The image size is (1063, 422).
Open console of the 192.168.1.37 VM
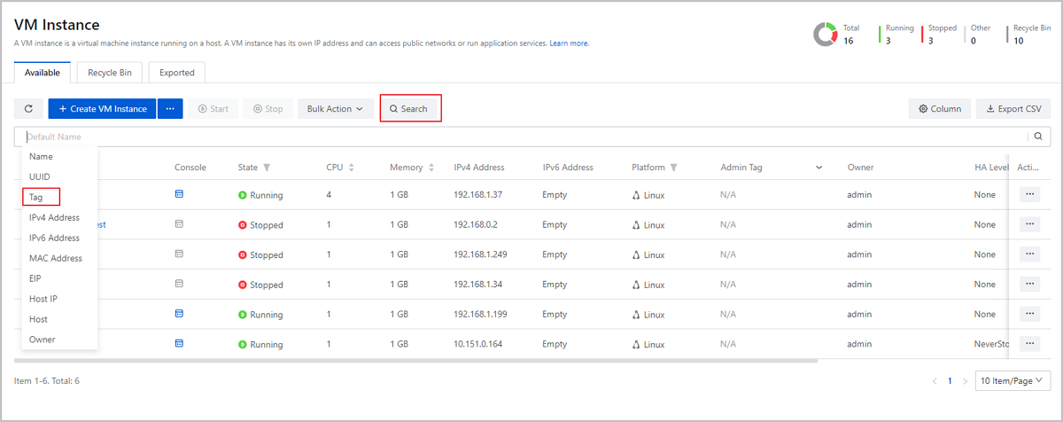pyautogui.click(x=179, y=194)
